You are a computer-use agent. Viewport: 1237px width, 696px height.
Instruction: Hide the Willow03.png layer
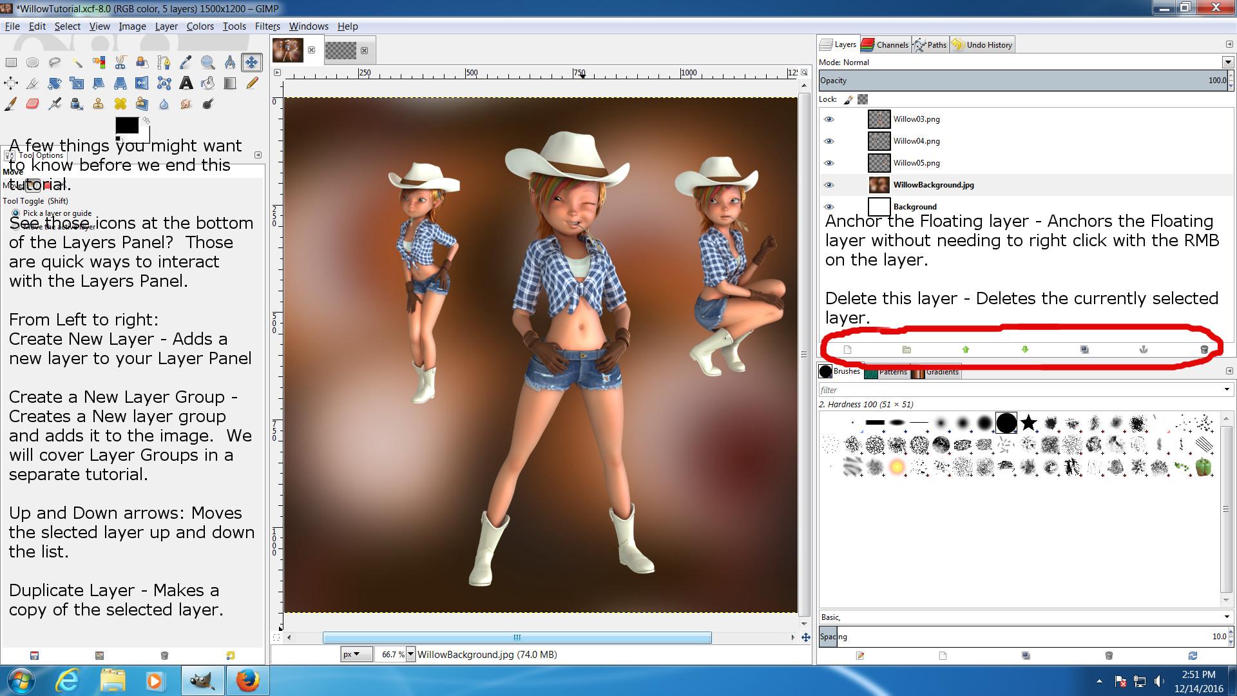(829, 119)
